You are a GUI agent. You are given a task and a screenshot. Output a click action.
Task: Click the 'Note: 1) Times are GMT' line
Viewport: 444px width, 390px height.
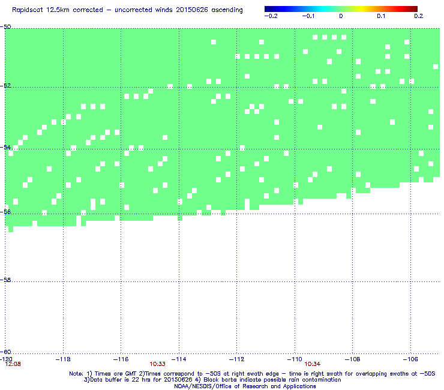(x=252, y=374)
